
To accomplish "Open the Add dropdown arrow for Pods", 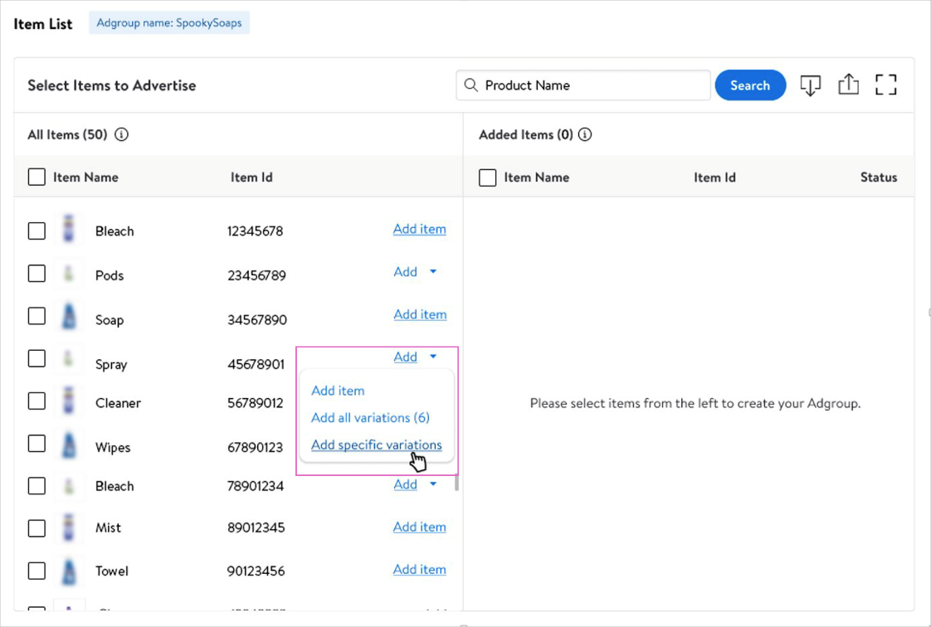I will pyautogui.click(x=433, y=272).
